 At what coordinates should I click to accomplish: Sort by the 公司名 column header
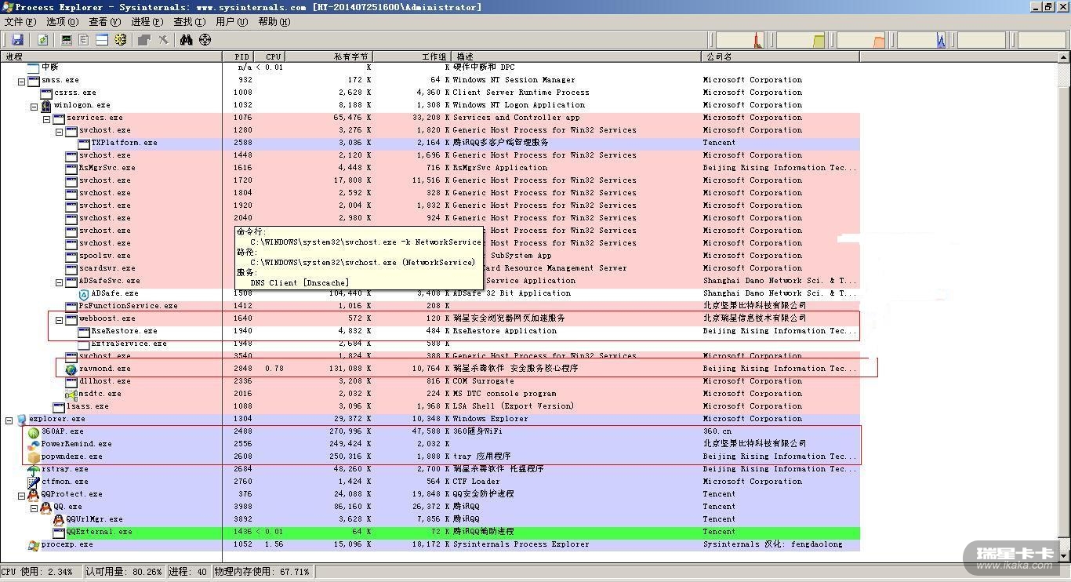780,56
